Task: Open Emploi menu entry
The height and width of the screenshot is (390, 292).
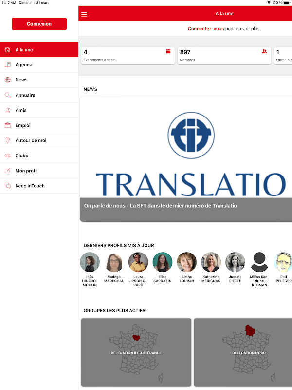Action: click(39, 125)
